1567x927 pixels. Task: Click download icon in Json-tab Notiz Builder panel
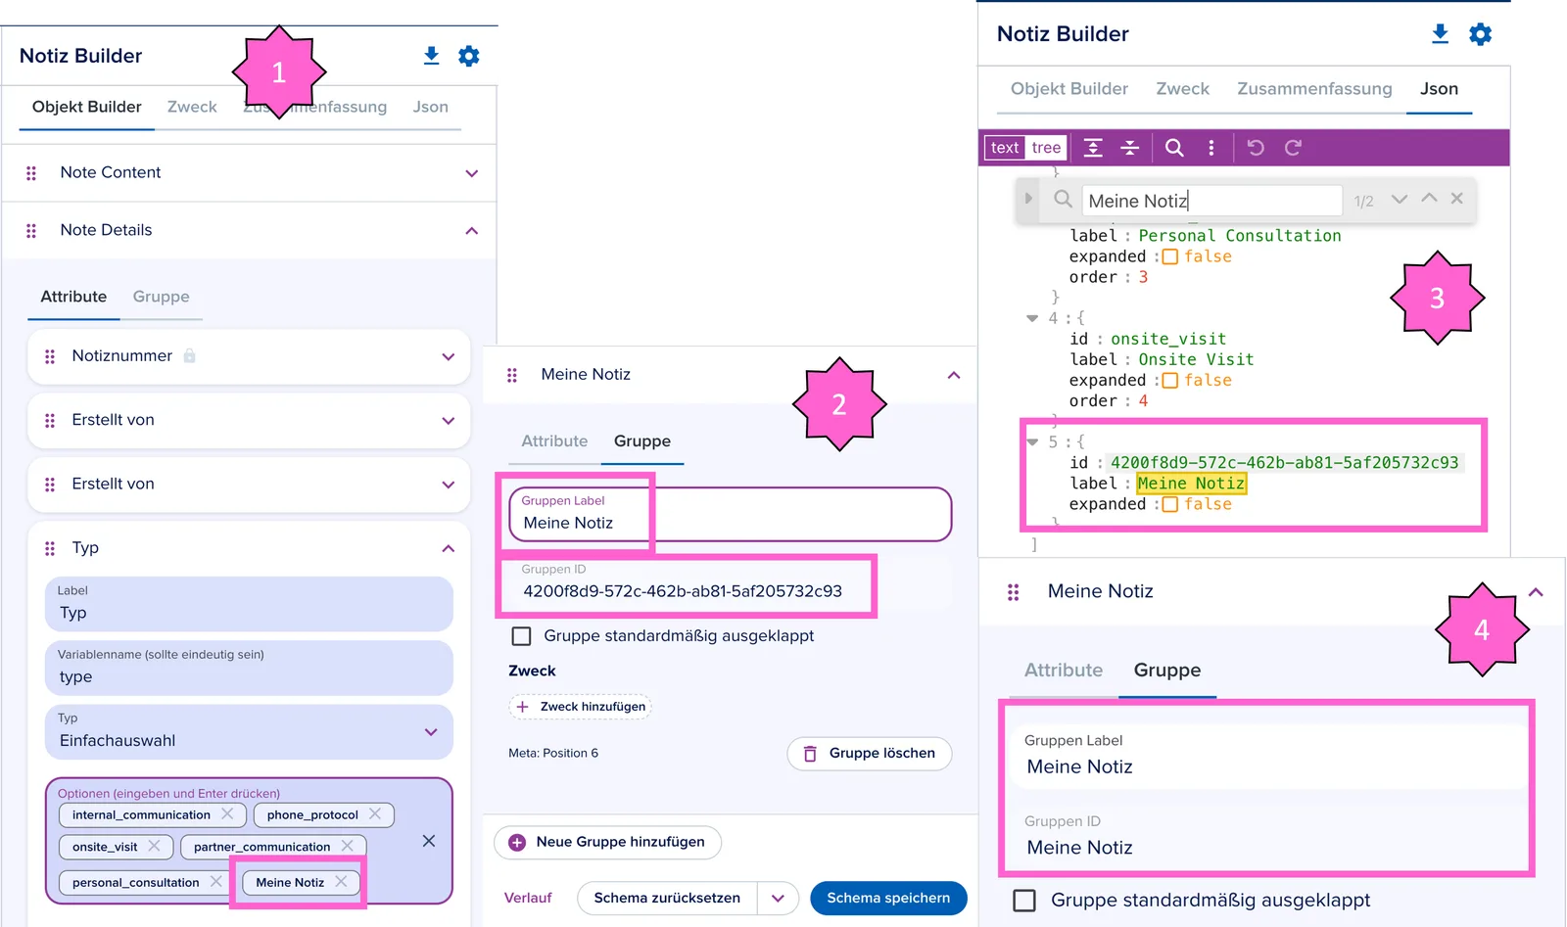pos(1440,34)
